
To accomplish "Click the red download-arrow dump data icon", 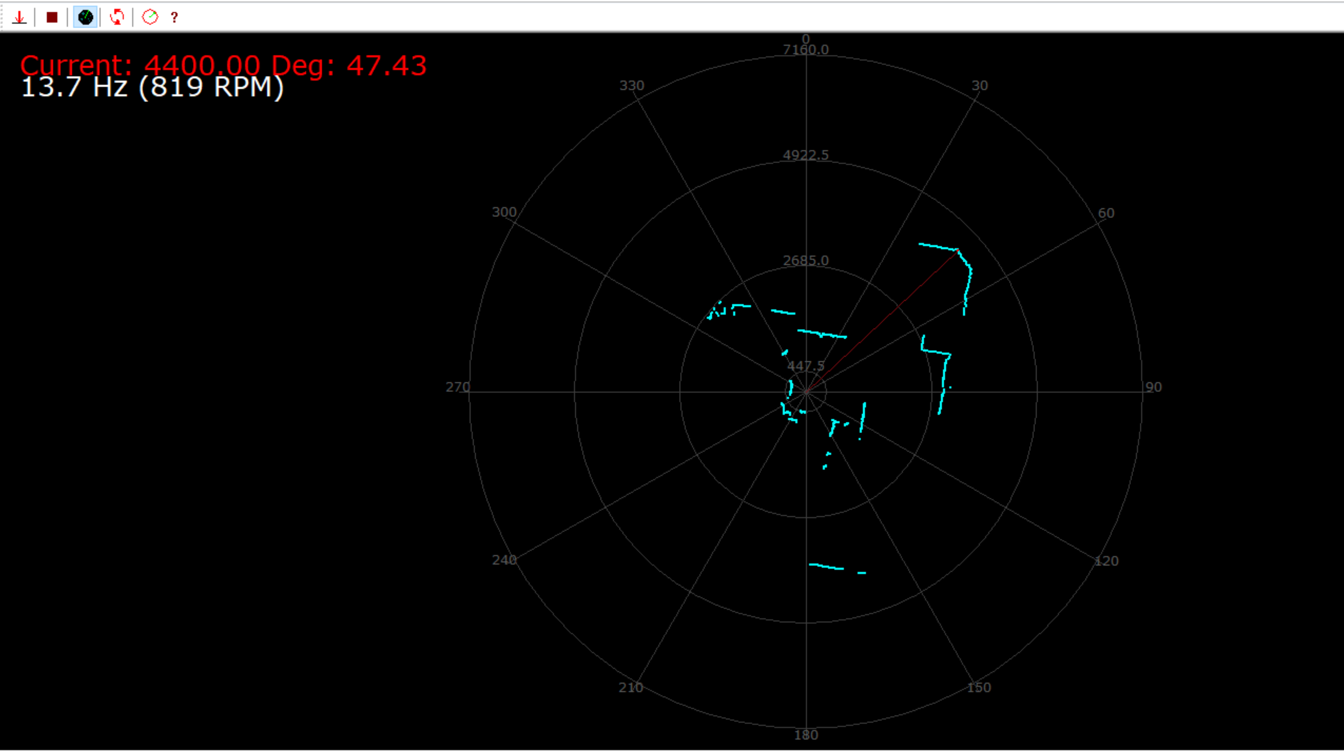I will 19,18.
